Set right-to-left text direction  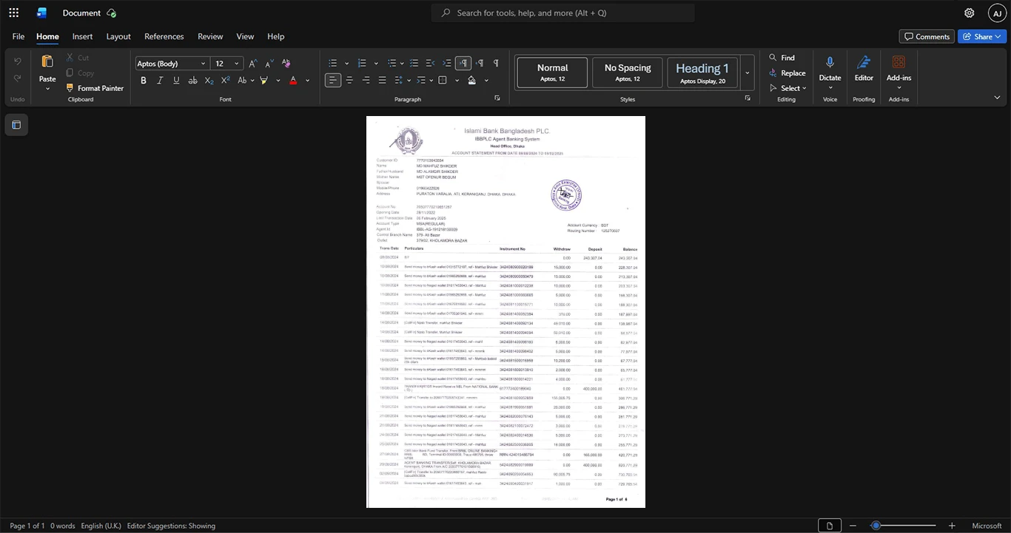pos(480,63)
